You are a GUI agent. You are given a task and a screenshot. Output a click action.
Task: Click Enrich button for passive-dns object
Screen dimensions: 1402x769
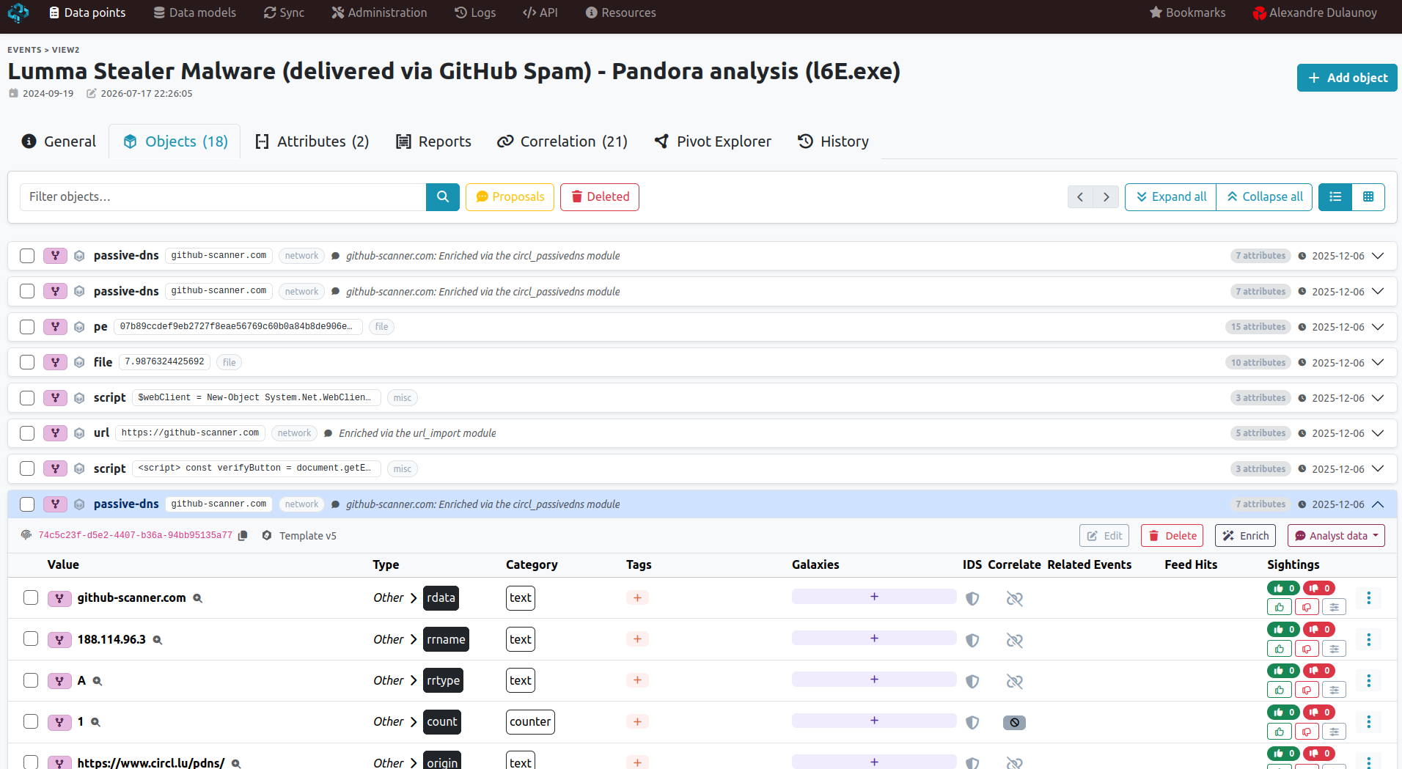1245,536
